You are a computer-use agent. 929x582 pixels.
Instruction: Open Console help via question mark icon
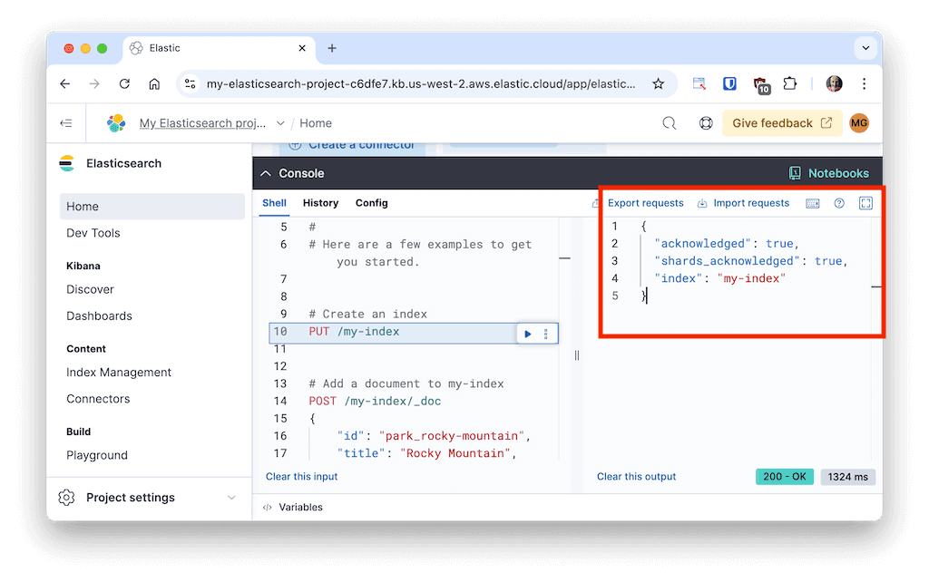[838, 203]
